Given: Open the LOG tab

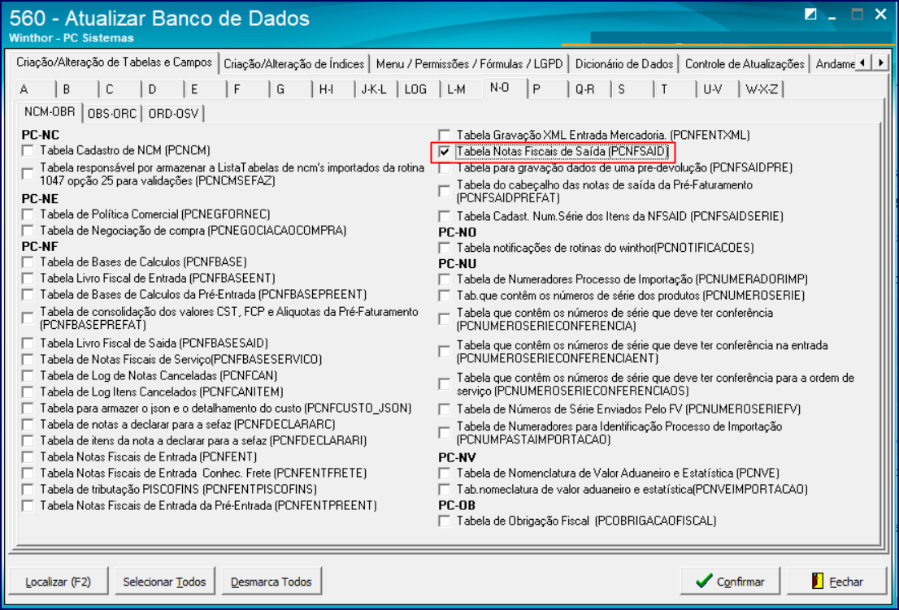Looking at the screenshot, I should [x=419, y=89].
